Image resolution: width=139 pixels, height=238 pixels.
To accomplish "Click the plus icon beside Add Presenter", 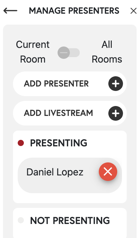I will pos(115,84).
